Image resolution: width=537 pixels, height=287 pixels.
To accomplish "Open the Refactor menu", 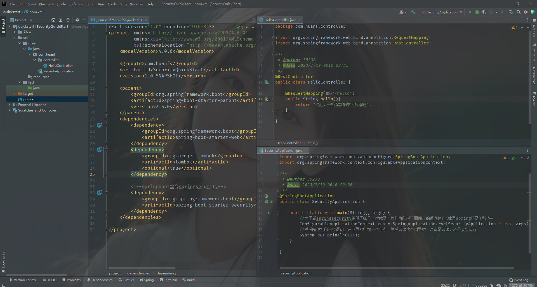I will tap(76, 4).
